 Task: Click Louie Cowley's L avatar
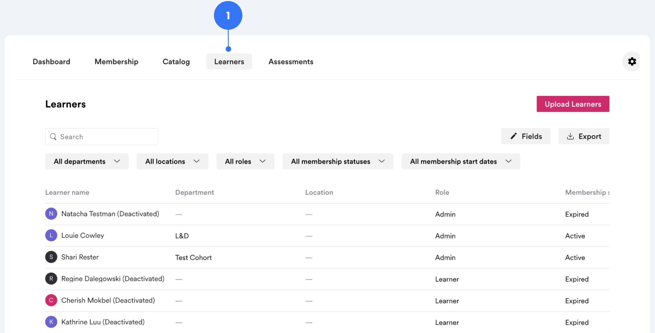(51, 235)
